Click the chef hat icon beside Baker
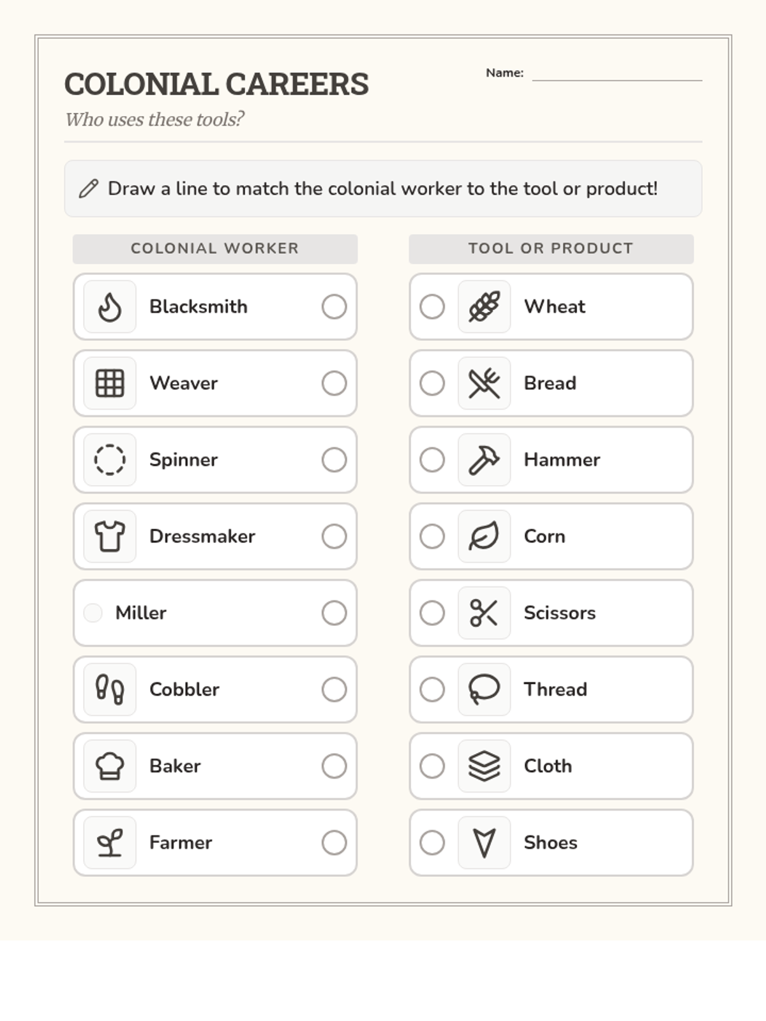 (x=110, y=766)
